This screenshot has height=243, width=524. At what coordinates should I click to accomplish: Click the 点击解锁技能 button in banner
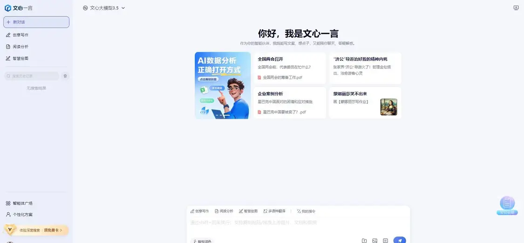(208, 80)
